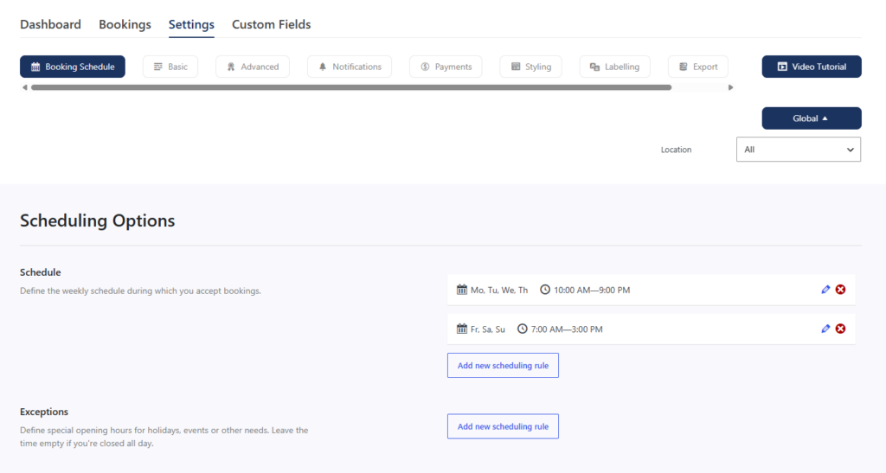Open the Dashboard tab

(50, 24)
